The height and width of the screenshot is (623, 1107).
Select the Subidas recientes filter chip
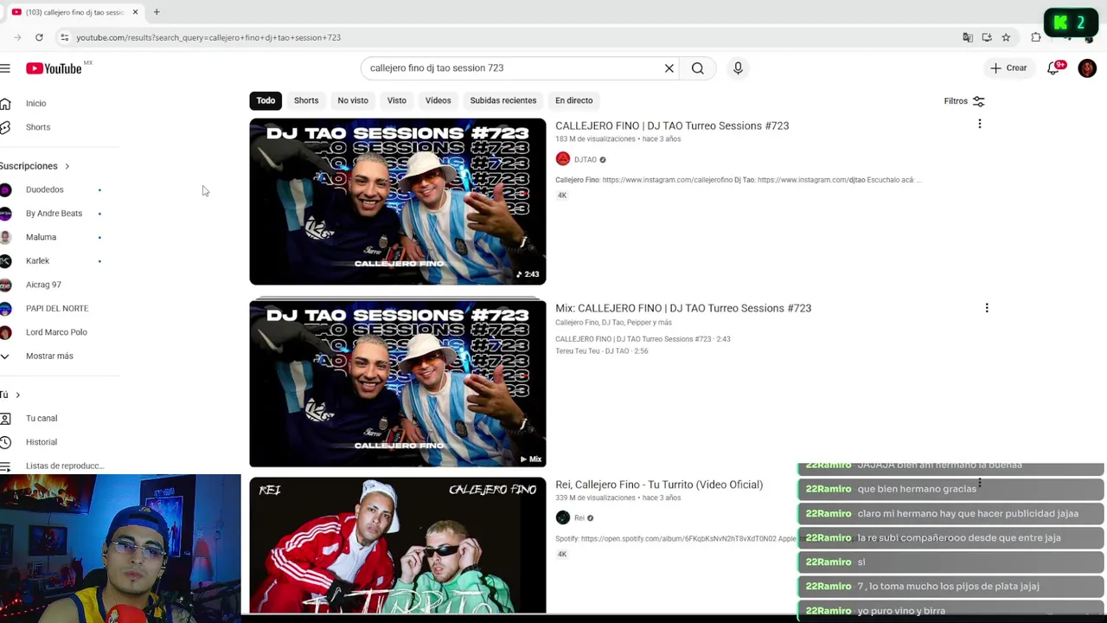tap(503, 100)
